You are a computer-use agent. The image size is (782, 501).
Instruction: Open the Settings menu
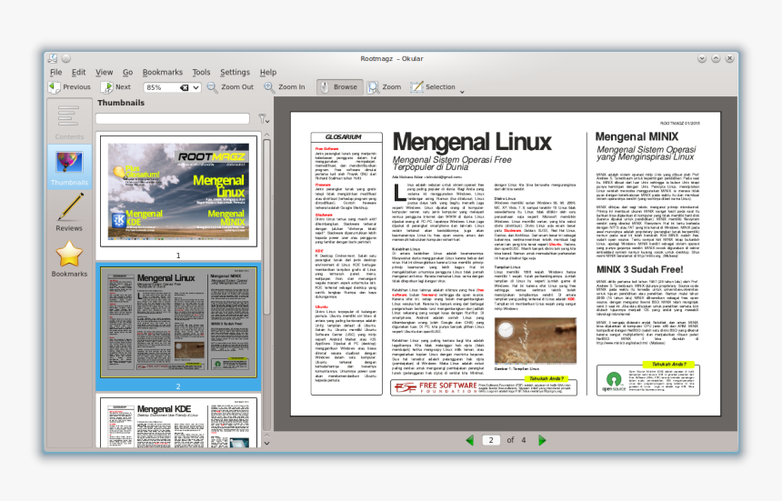click(235, 72)
